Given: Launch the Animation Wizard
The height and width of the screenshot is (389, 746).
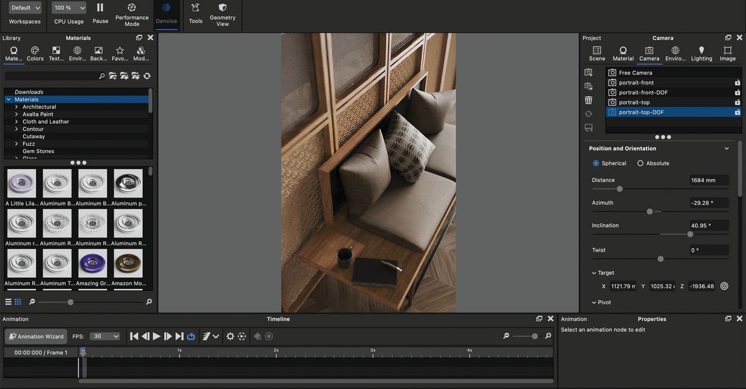Looking at the screenshot, I should pyautogui.click(x=35, y=336).
